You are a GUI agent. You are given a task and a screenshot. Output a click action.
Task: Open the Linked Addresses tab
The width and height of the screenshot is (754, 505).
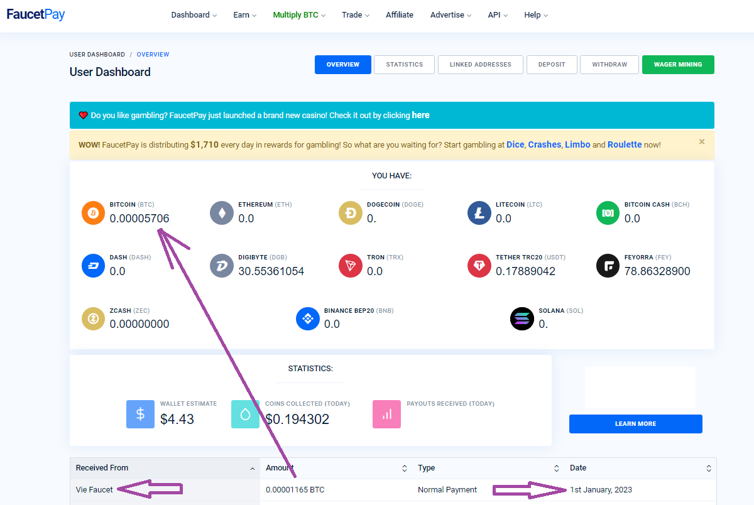(481, 65)
